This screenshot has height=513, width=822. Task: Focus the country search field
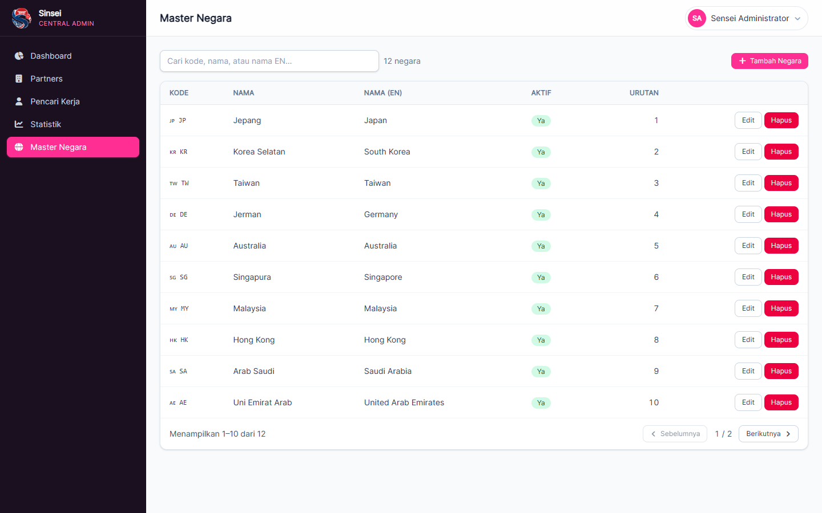click(x=269, y=61)
